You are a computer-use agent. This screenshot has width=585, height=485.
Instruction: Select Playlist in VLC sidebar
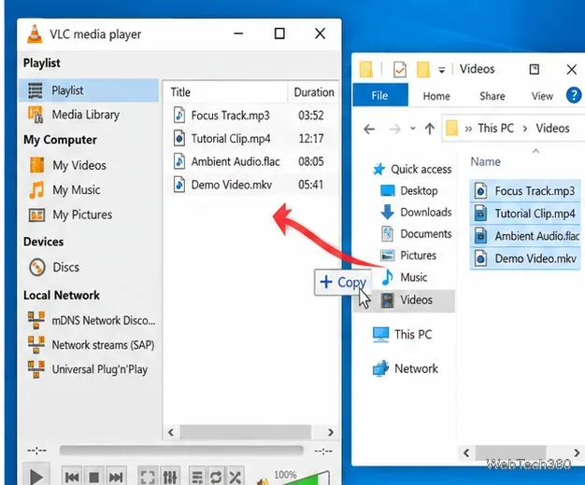tap(89, 90)
